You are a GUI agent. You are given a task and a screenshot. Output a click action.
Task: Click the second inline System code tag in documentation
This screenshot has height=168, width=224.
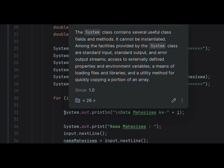157,46
